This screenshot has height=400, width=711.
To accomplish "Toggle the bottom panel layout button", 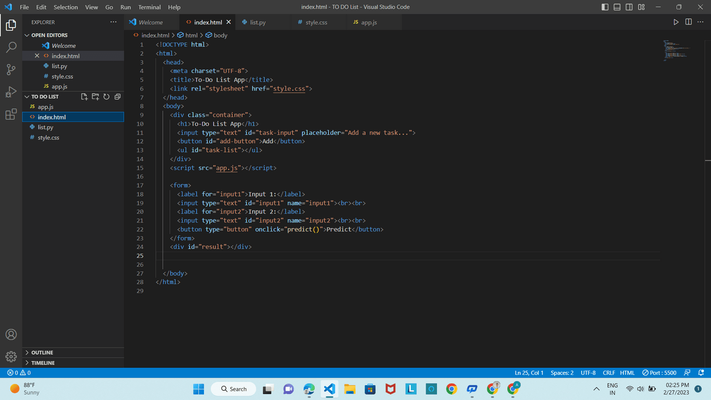I will pos(617,7).
